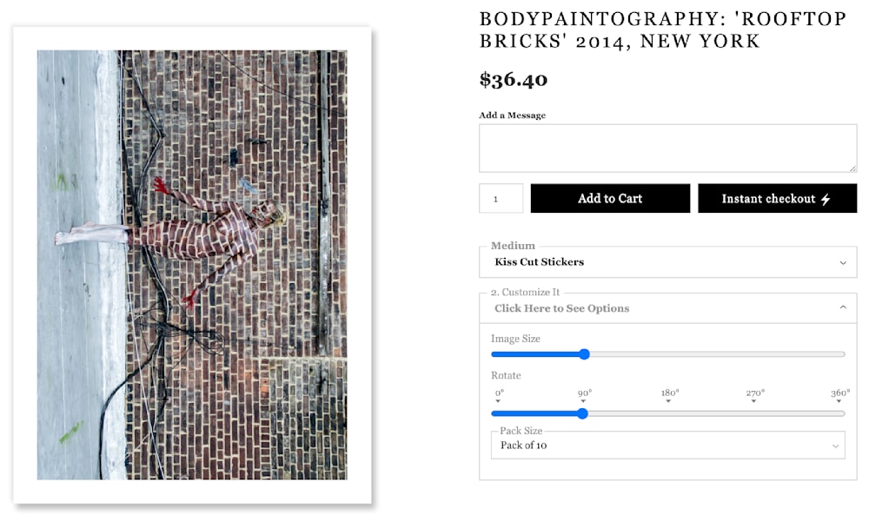Click the Instant checkout button
Screen dimensions: 869x522
(777, 198)
